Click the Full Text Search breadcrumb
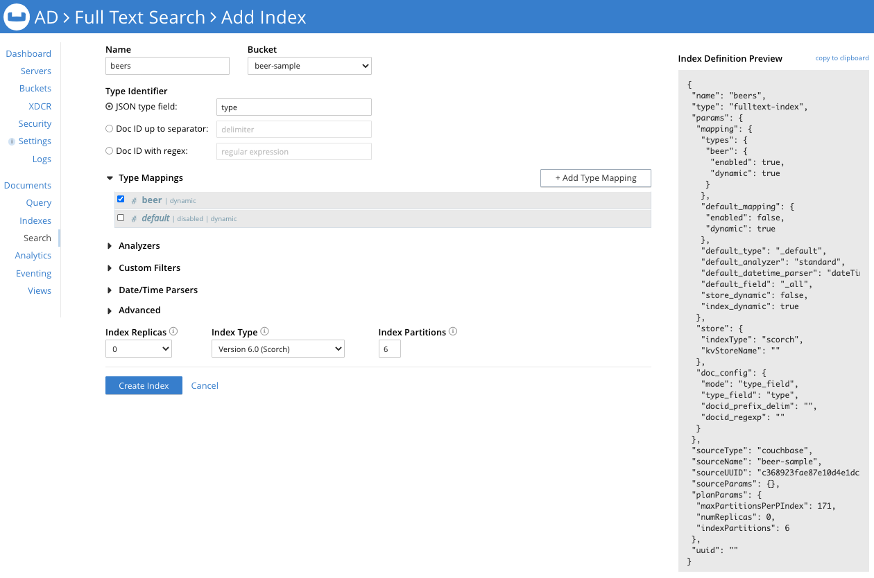Screen dimensions: 874x578 140,17
